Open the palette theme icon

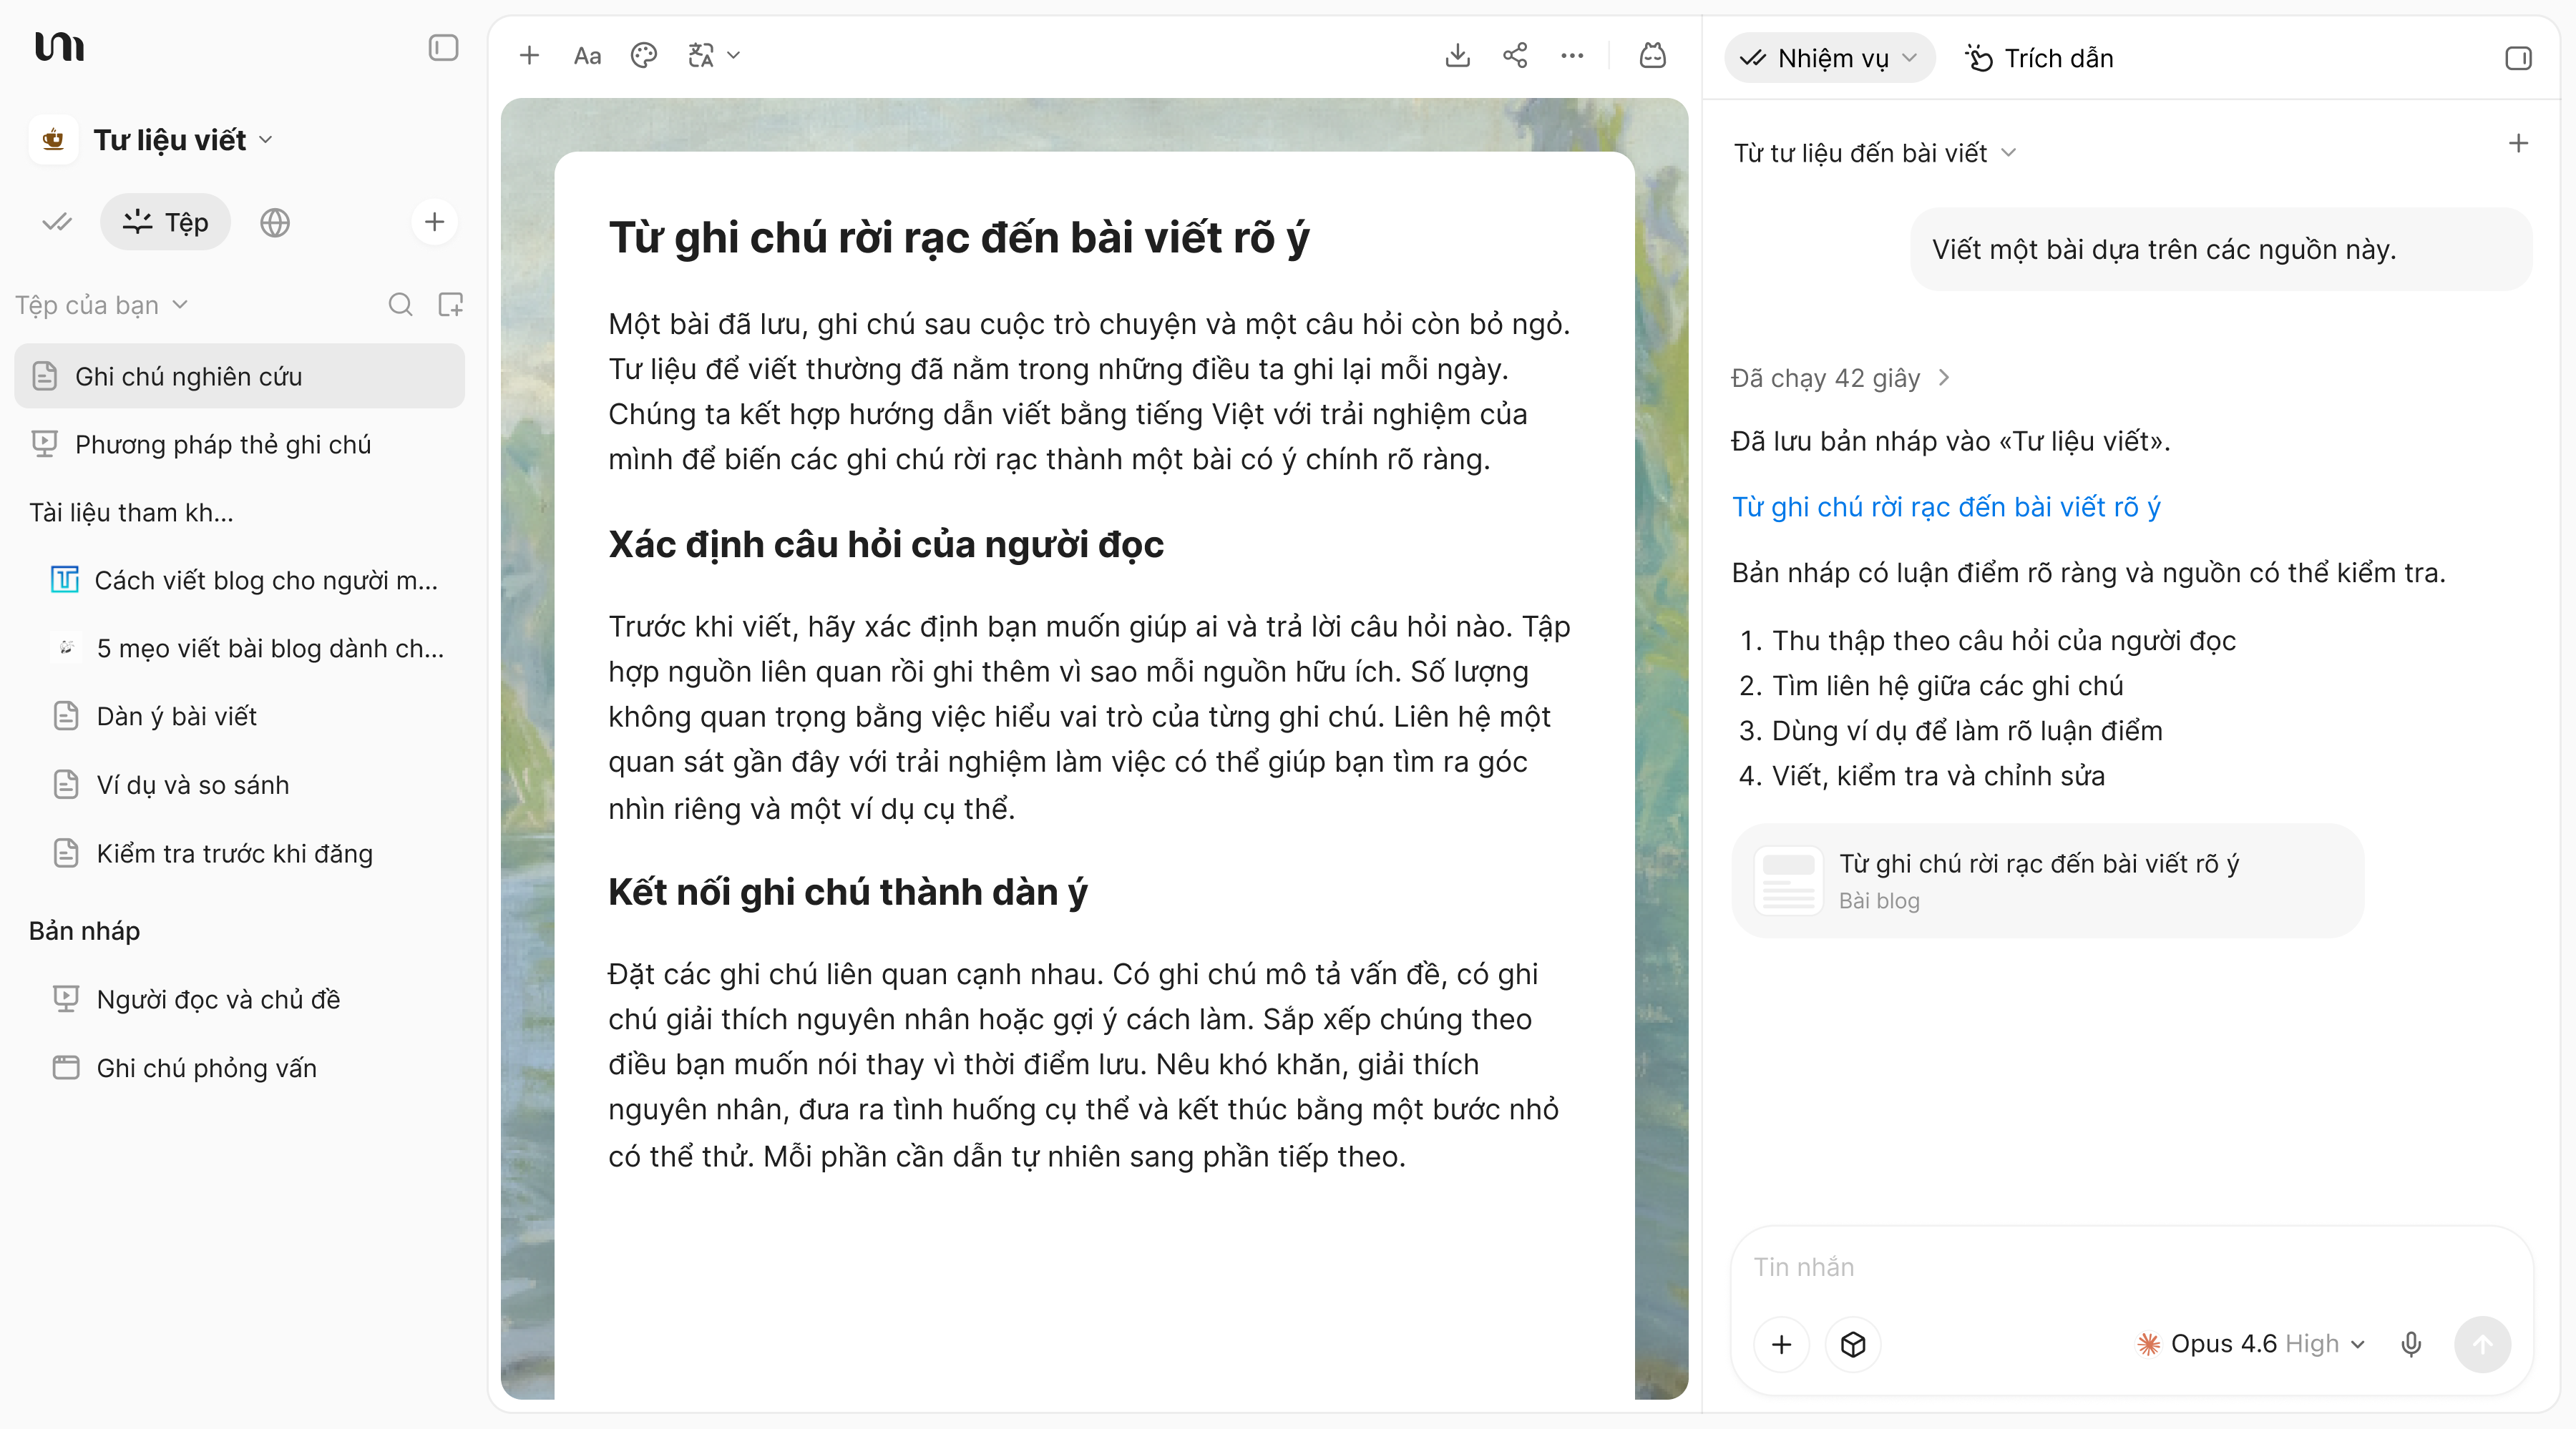coord(644,56)
